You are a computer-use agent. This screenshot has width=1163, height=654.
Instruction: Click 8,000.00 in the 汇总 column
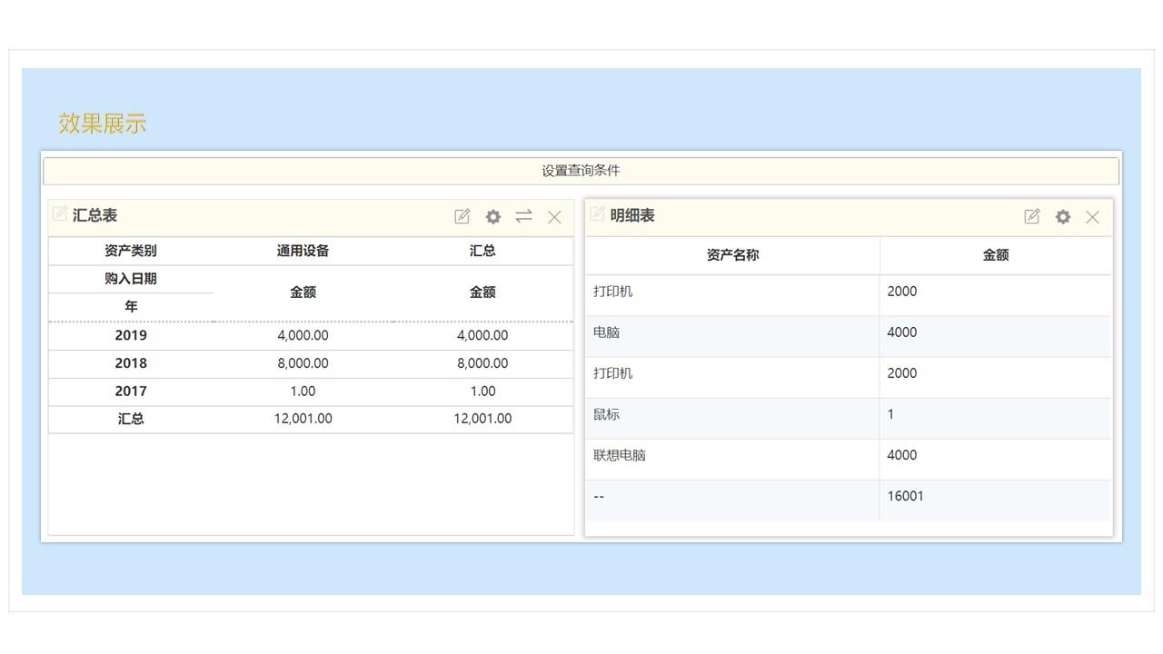tap(482, 363)
